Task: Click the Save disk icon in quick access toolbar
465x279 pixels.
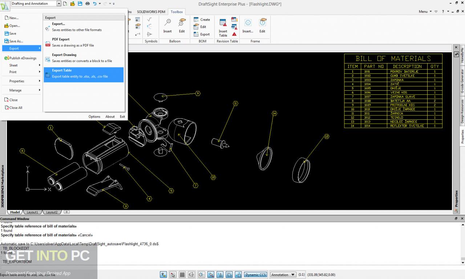Action: 80,4
